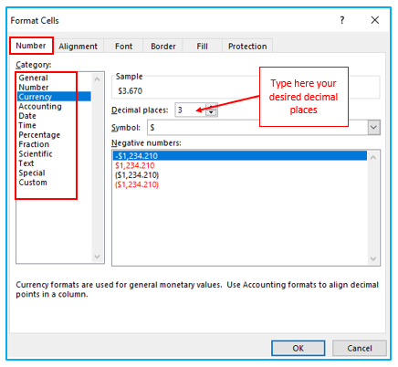Click the OK button
This screenshot has width=398, height=367.
[x=298, y=348]
